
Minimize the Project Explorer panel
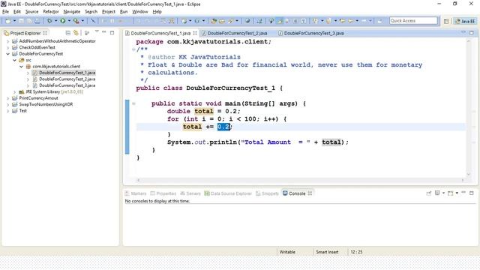point(104,32)
